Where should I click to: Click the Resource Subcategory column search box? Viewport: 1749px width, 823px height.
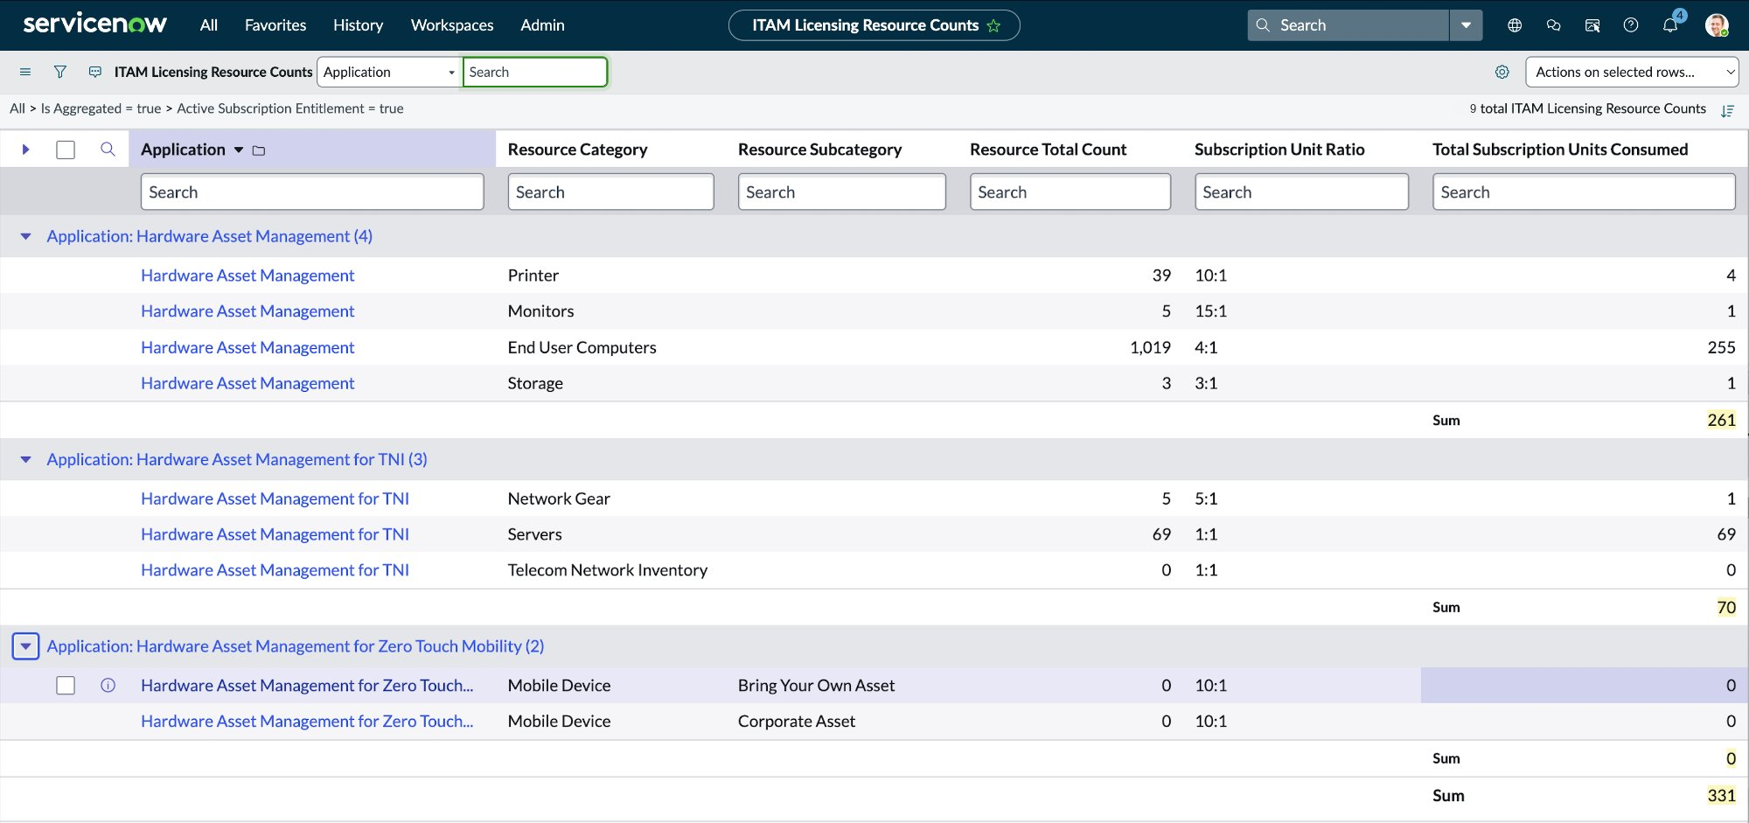[841, 192]
